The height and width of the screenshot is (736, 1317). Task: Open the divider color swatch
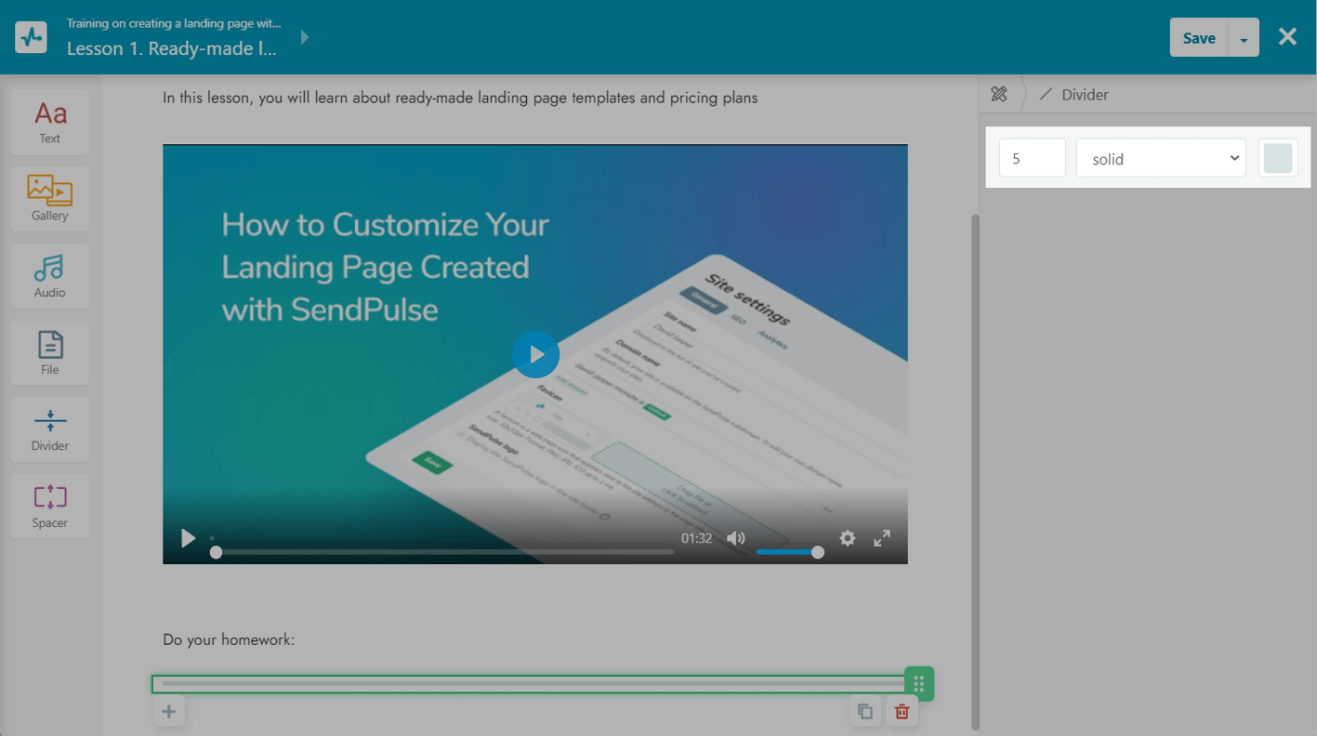point(1277,159)
